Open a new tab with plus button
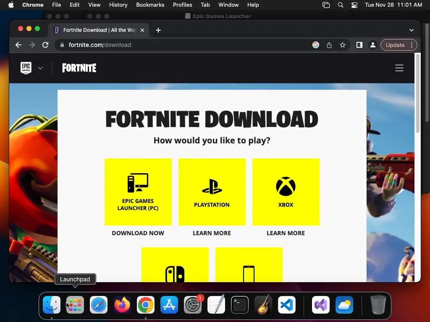430x322 pixels. pos(158,30)
